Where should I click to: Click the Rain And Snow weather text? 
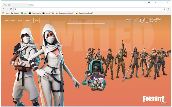click(156, 19)
